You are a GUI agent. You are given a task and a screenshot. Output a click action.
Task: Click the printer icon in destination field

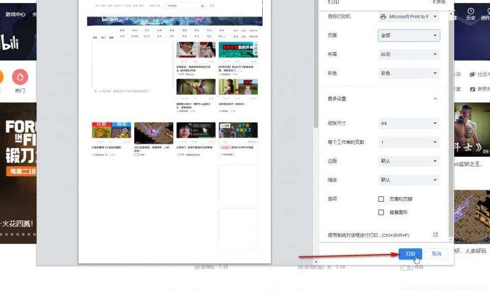tap(383, 17)
